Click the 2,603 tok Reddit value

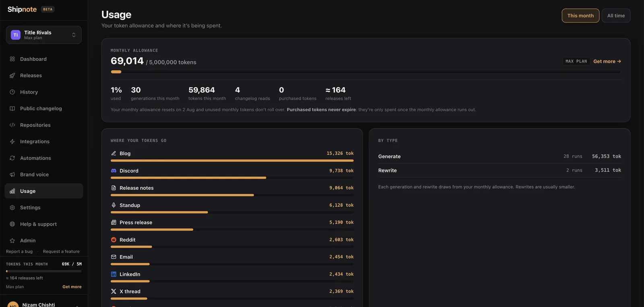tap(341, 240)
